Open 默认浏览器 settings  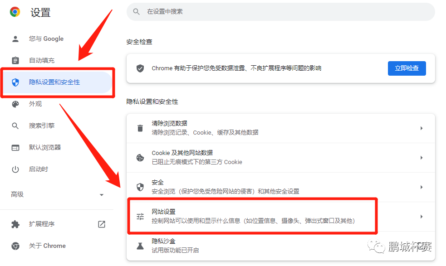(57, 147)
